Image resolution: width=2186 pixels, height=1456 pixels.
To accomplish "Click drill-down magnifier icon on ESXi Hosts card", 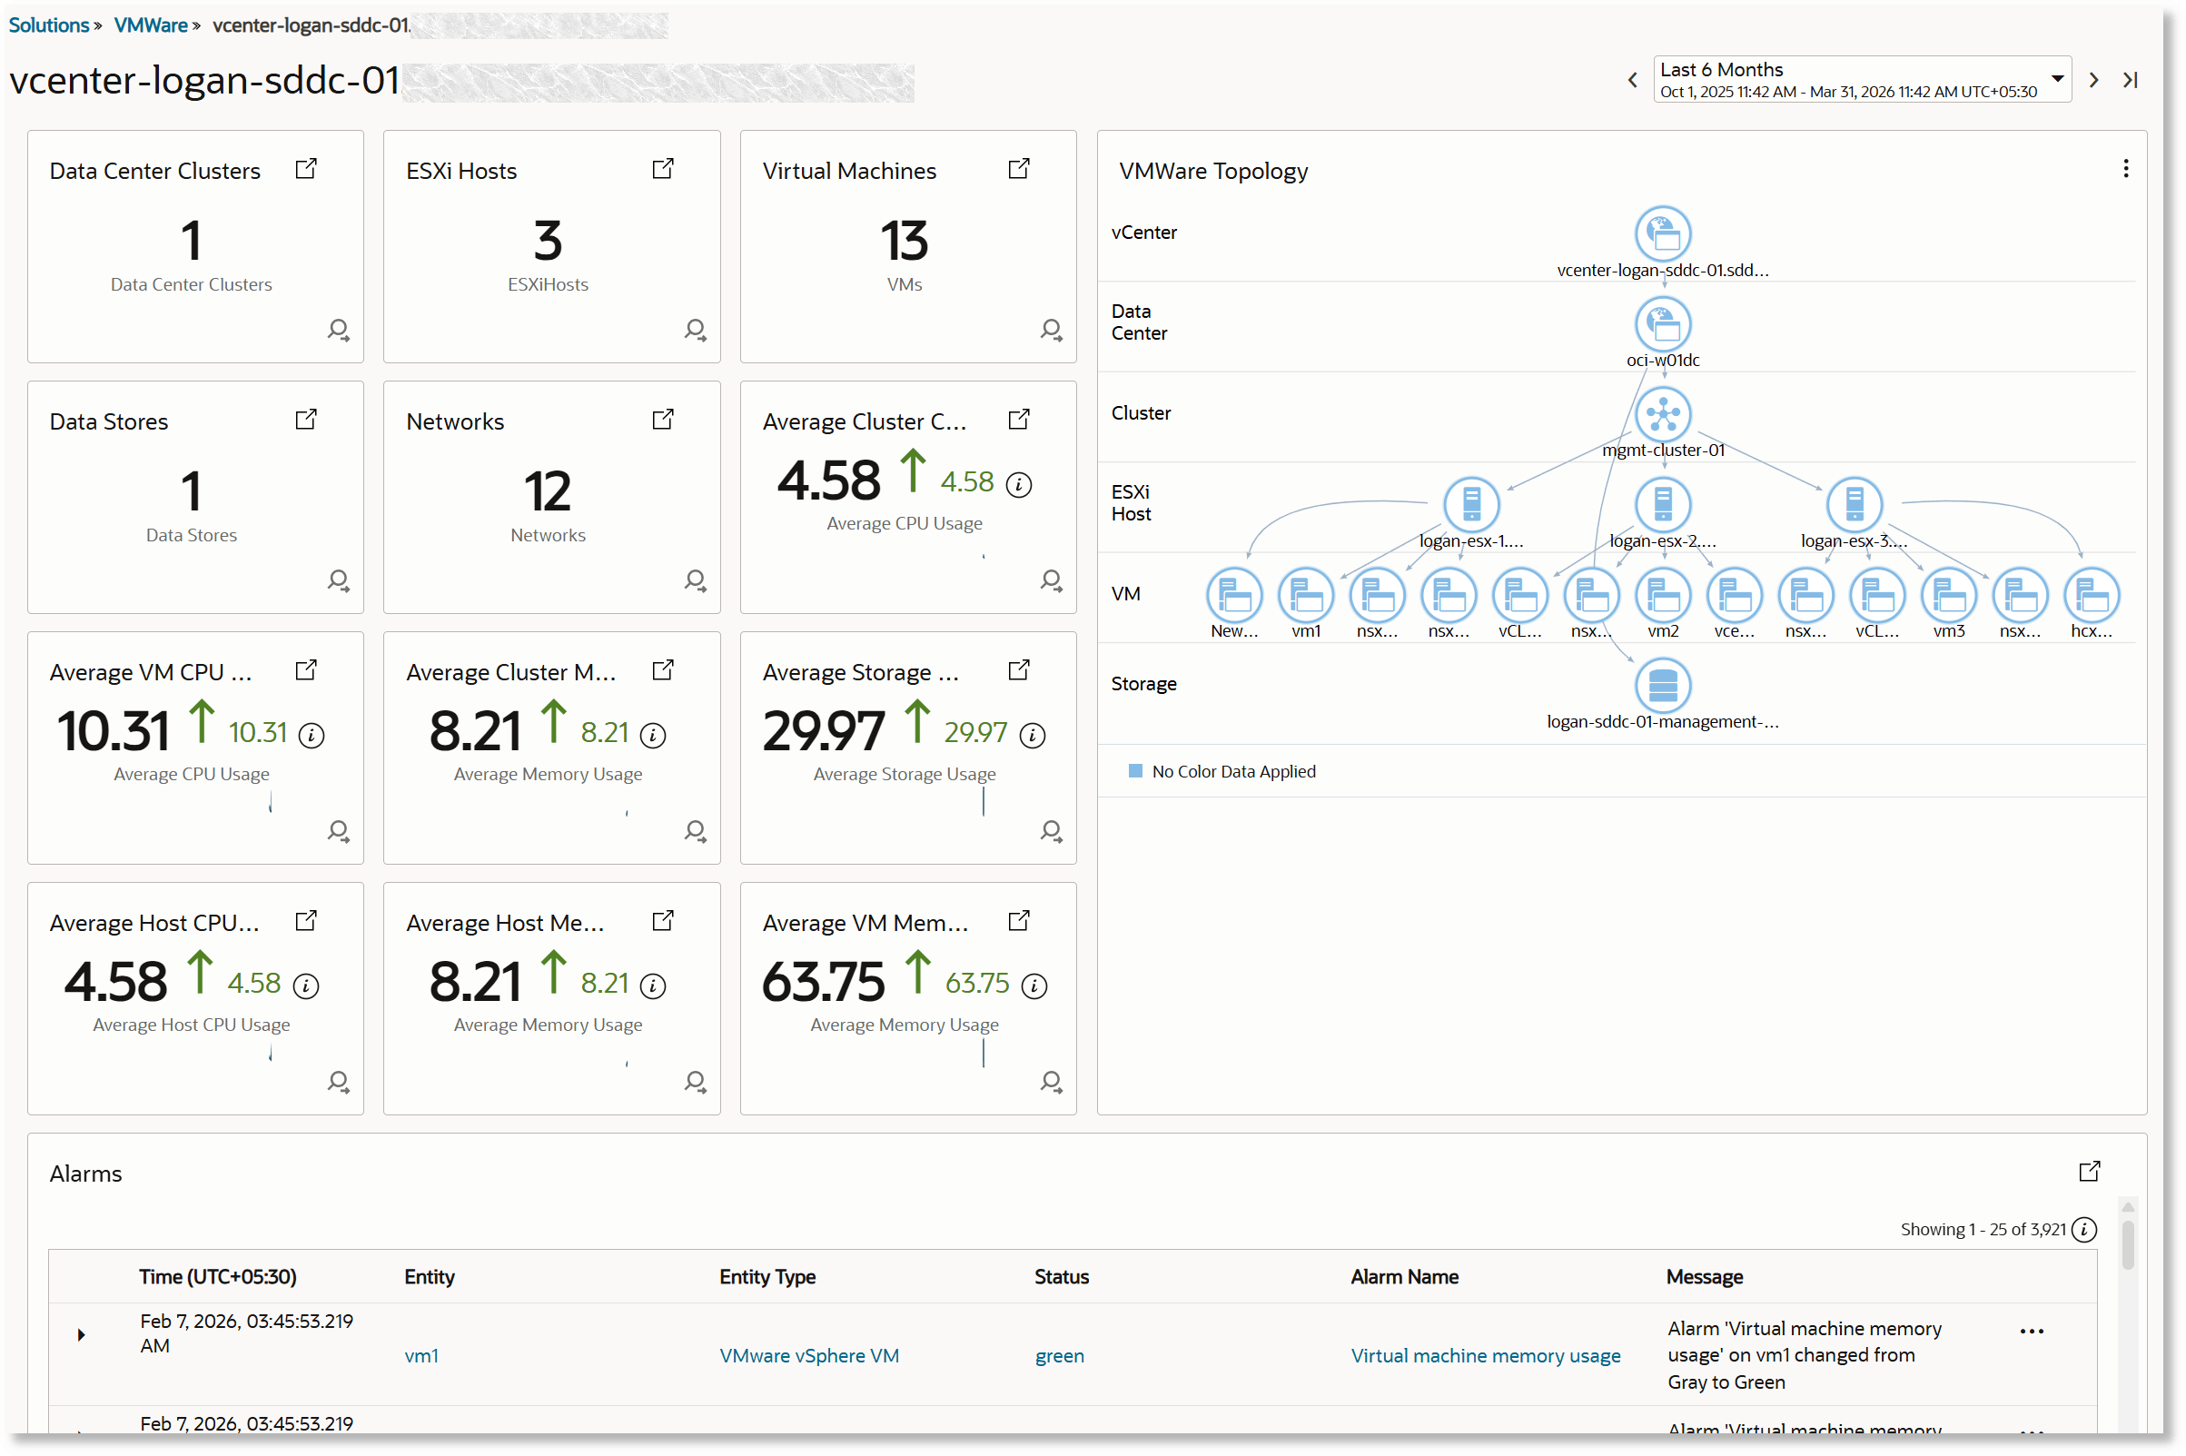I will 695,330.
